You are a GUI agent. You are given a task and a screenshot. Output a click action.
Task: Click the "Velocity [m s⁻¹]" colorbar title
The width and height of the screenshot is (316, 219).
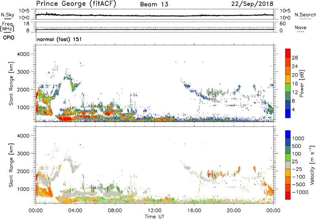(312, 165)
